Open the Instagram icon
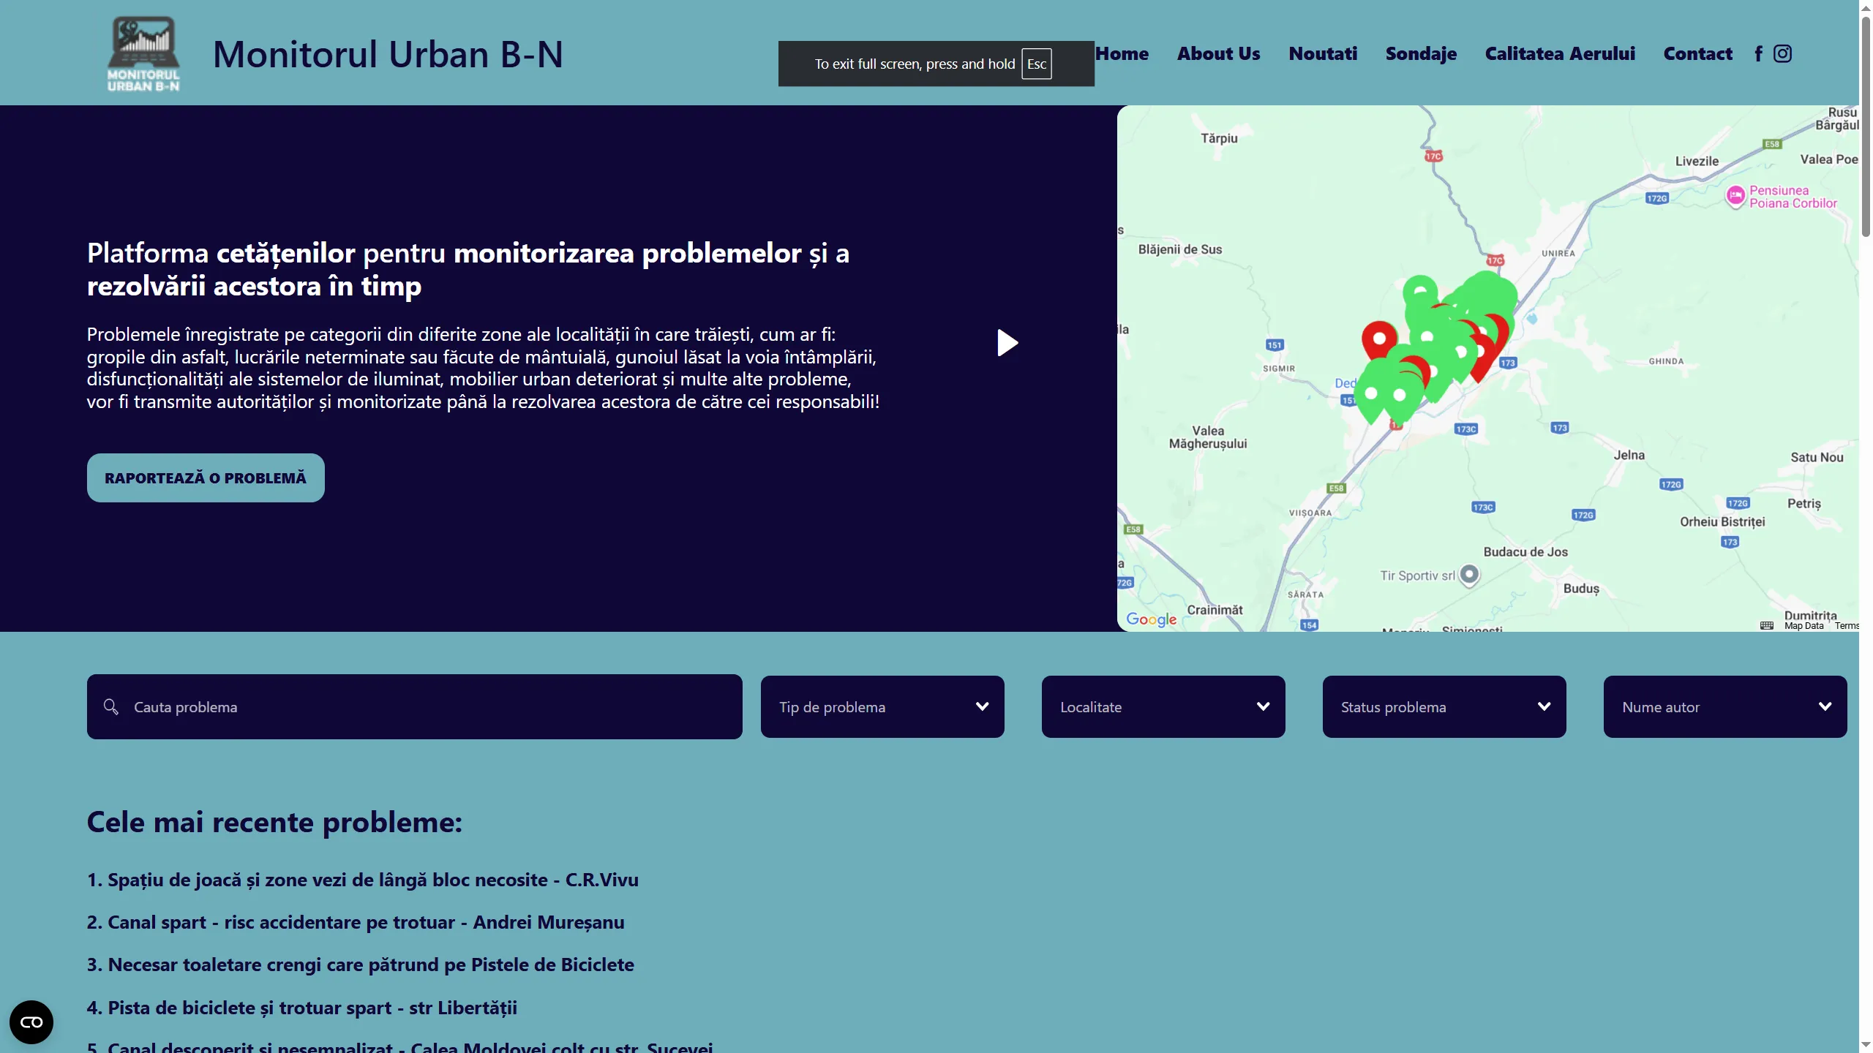This screenshot has width=1873, height=1053. pyautogui.click(x=1782, y=53)
